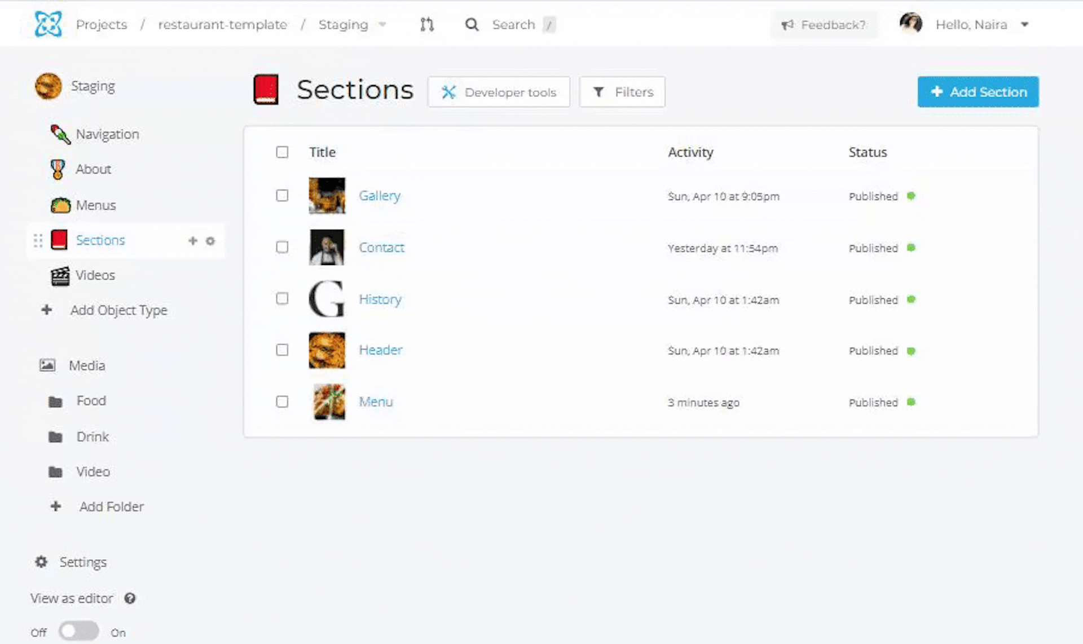Tick the select-all checkbox beside Title
This screenshot has width=1083, height=644.
(282, 152)
